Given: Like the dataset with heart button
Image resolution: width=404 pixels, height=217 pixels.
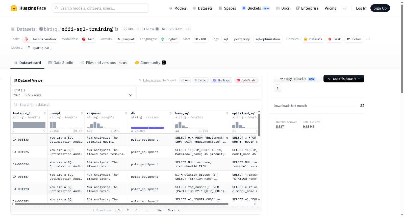Looking at the screenshot, I should (x=129, y=29).
